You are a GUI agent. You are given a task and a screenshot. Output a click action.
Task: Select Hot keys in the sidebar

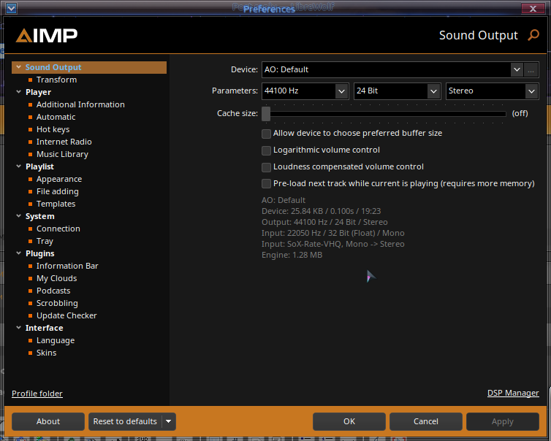pos(53,129)
